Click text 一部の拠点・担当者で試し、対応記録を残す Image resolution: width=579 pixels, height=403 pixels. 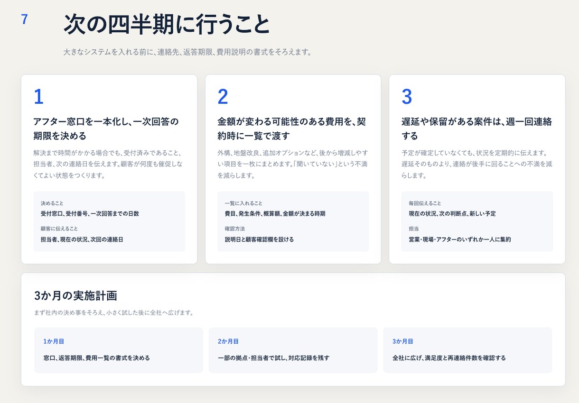pyautogui.click(x=274, y=358)
